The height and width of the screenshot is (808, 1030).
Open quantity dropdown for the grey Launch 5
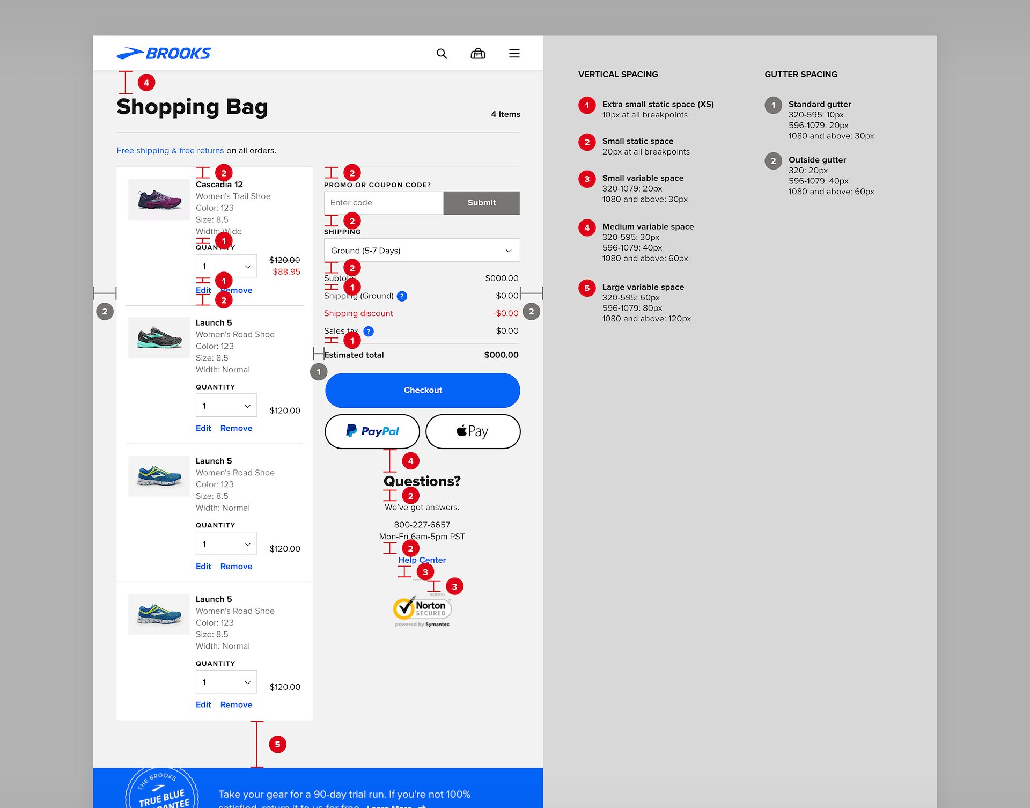pos(226,406)
